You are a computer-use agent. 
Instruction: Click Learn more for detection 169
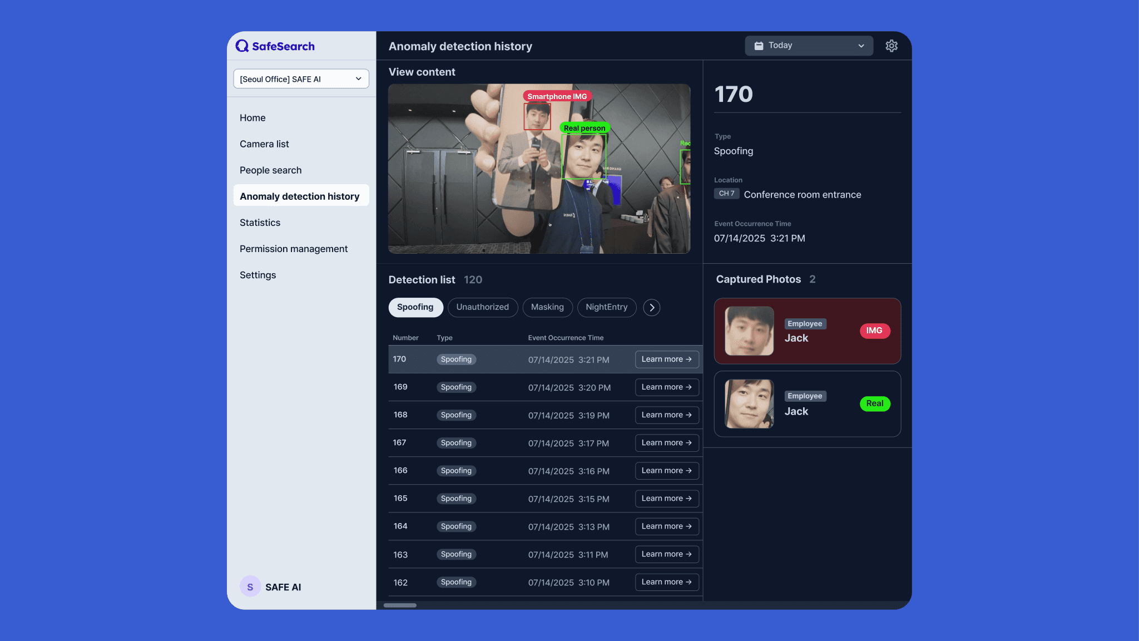coord(666,387)
